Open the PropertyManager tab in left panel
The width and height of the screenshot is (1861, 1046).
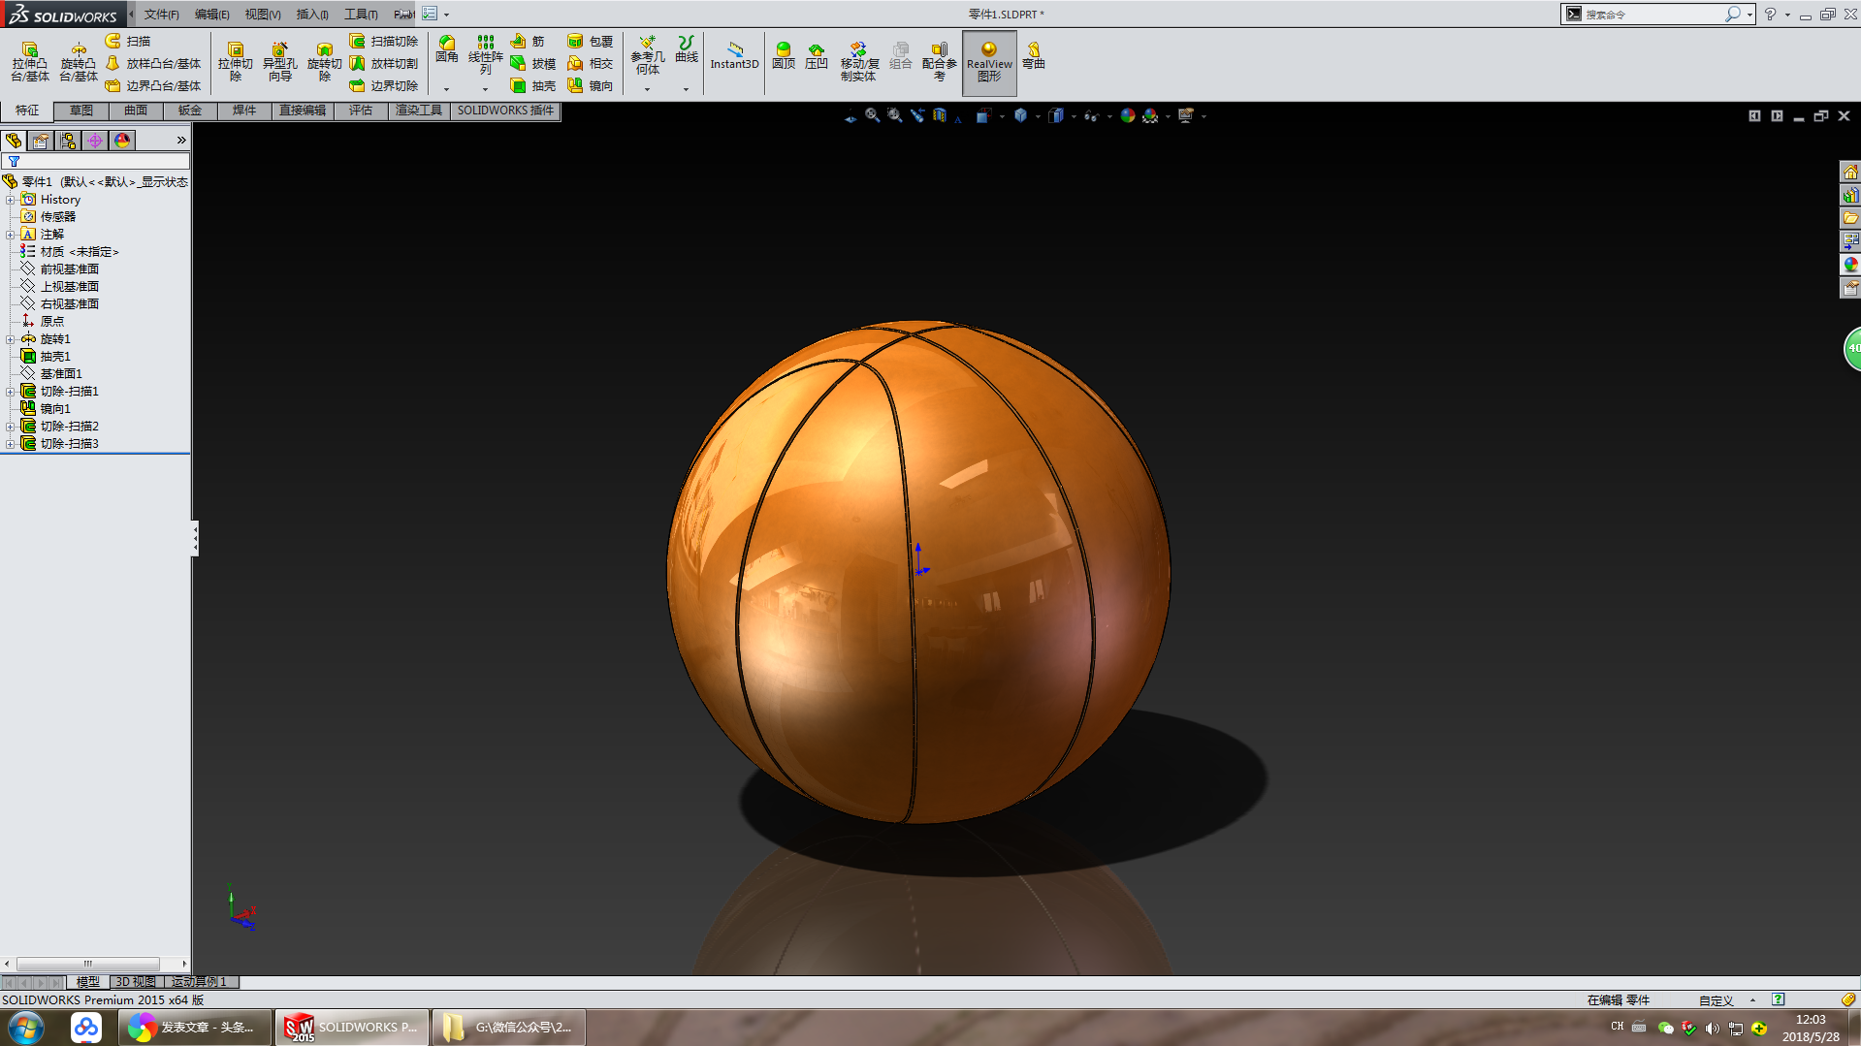click(41, 141)
